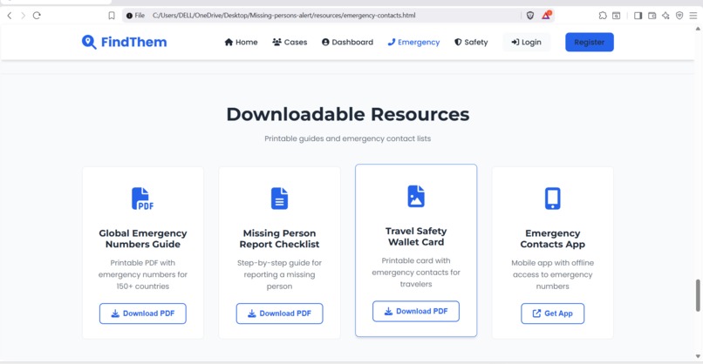Click the VPN shield icon in toolbar

tap(679, 15)
